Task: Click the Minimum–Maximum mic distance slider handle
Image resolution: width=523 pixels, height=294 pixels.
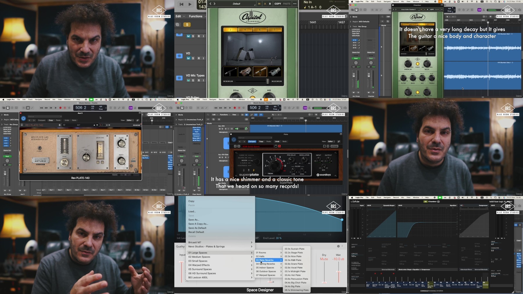Action: point(268,81)
